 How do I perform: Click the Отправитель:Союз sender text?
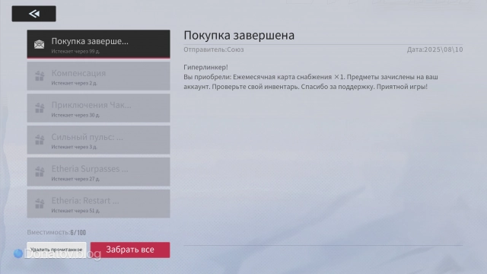(x=214, y=49)
